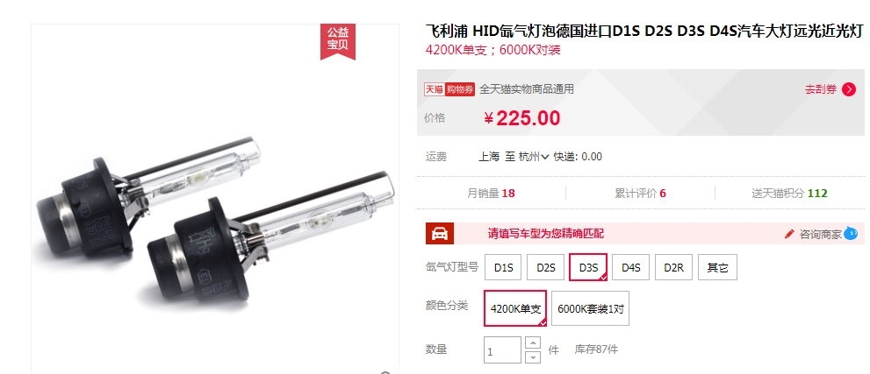This screenshot has width=870, height=374.
Task: Select the D1S bulb model
Action: [503, 268]
